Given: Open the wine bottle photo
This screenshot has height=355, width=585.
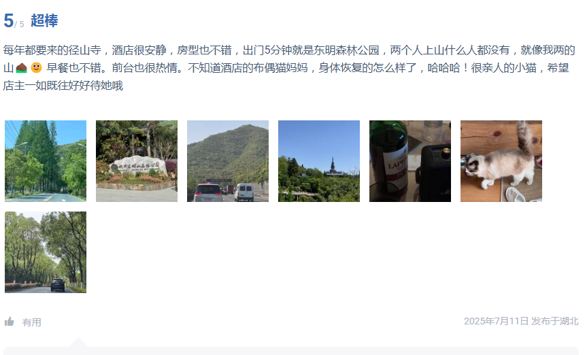Looking at the screenshot, I should [x=410, y=161].
